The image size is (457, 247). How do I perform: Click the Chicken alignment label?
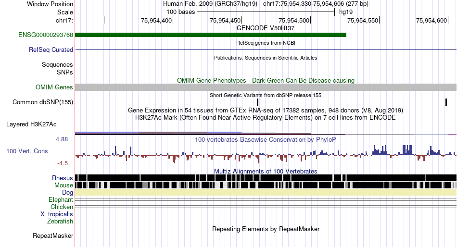[x=62, y=207]
